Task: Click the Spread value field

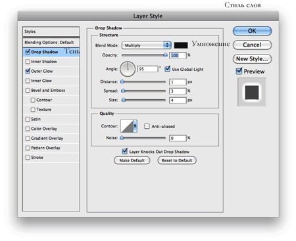Action: (x=178, y=91)
